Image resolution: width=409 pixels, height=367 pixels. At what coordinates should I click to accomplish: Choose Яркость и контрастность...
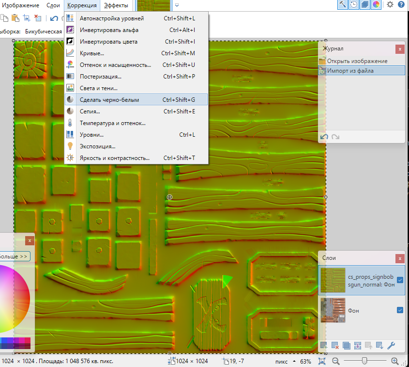click(x=136, y=158)
